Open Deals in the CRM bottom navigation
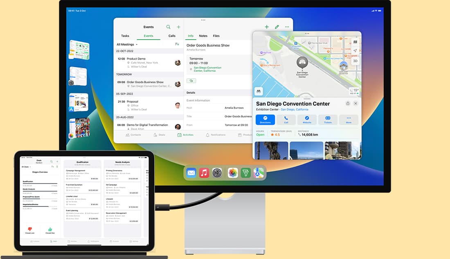 [160, 135]
